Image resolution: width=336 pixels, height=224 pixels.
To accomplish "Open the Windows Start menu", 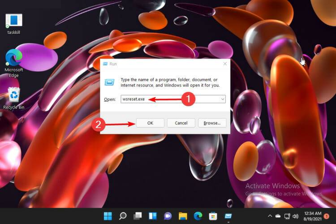I will coord(108,216).
